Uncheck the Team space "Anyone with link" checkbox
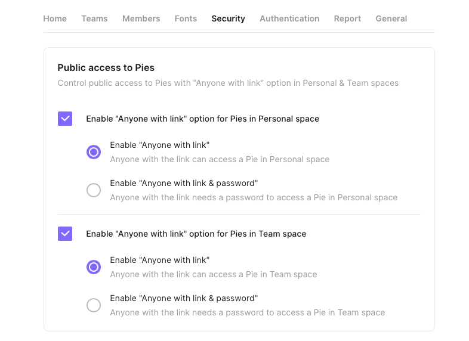Viewport: 469px width, 341px height. point(65,234)
